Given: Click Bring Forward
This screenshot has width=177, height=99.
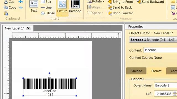Looking at the screenshot, I should [121, 13].
